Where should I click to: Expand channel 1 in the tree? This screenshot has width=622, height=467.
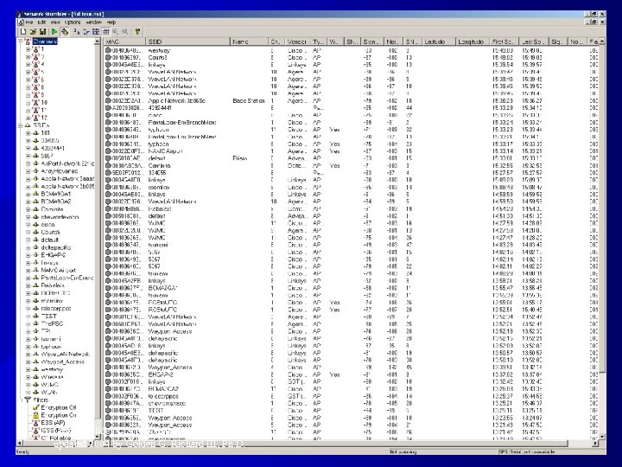point(28,49)
